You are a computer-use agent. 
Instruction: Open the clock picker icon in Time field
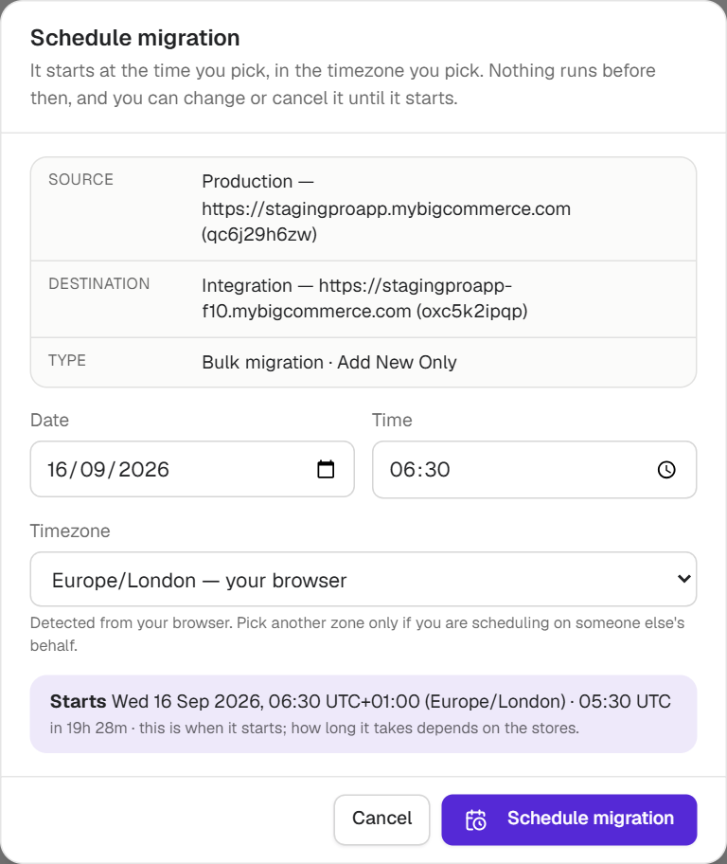tap(666, 470)
